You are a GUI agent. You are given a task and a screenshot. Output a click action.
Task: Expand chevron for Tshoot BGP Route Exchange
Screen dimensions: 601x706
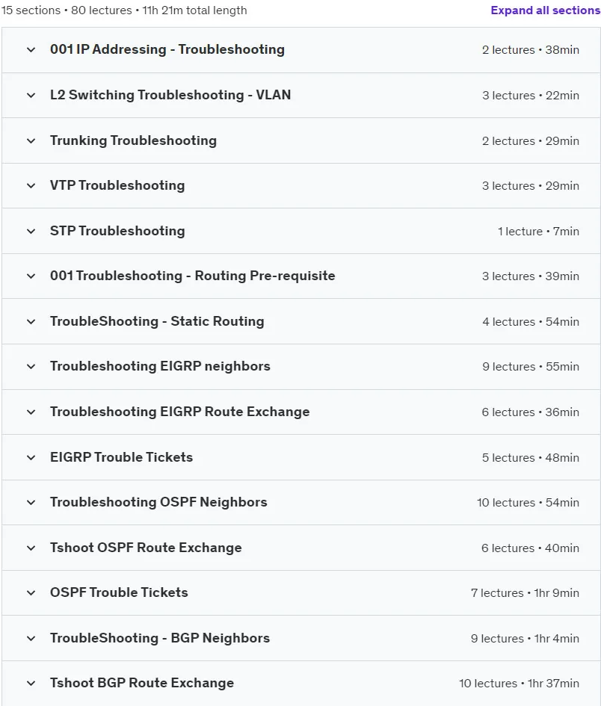click(31, 683)
